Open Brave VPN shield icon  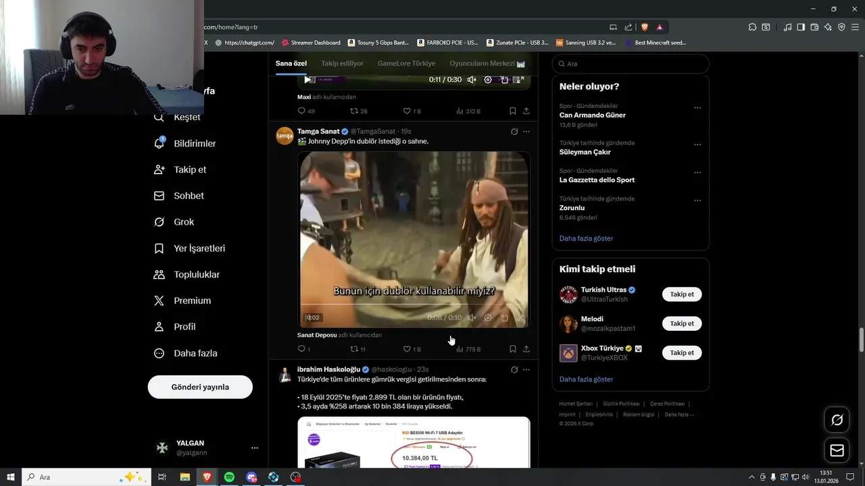[841, 27]
